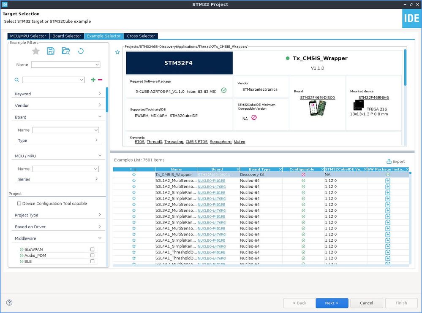
Task: Favorite the Tx_CMSIS_Wrapper example via detail star
Action: tap(117, 52)
